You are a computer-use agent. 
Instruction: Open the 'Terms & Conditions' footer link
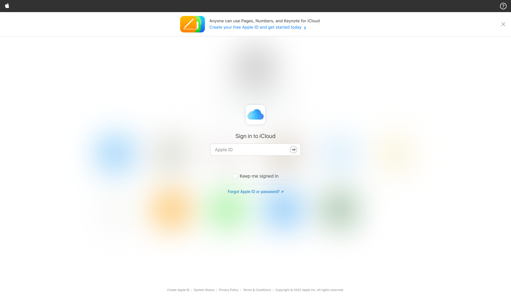pyautogui.click(x=257, y=290)
